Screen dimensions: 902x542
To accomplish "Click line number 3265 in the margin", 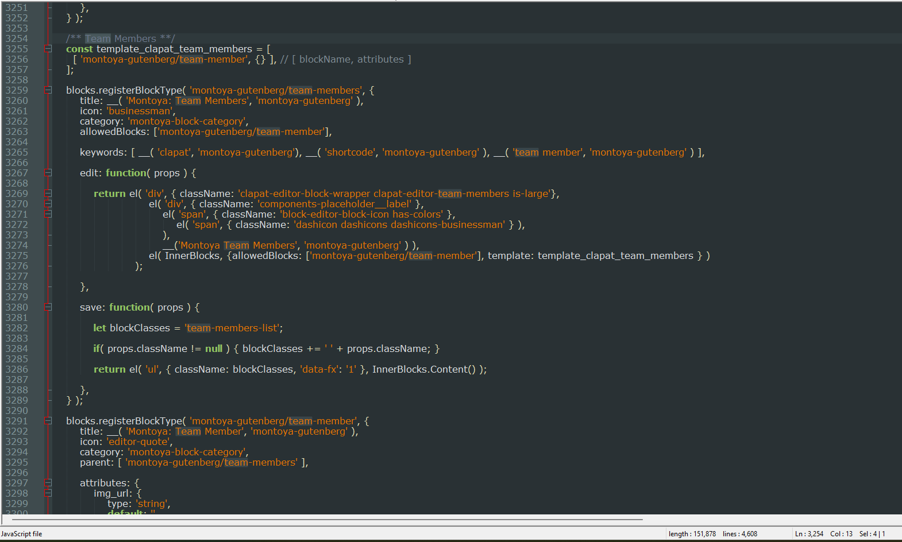I will (17, 152).
